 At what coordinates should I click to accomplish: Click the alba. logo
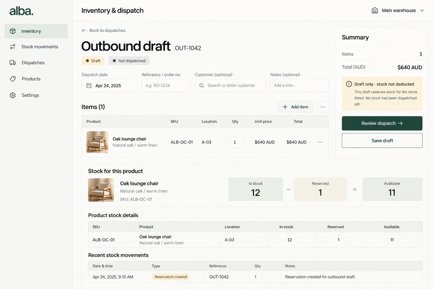[x=21, y=11]
